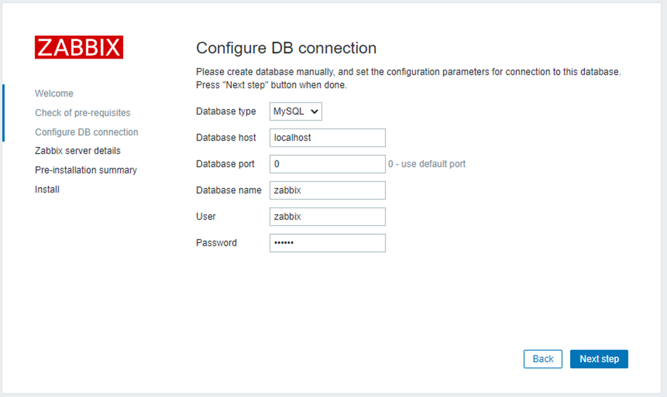The width and height of the screenshot is (667, 397).
Task: Open Check of pre-requisites step
Action: click(x=83, y=113)
